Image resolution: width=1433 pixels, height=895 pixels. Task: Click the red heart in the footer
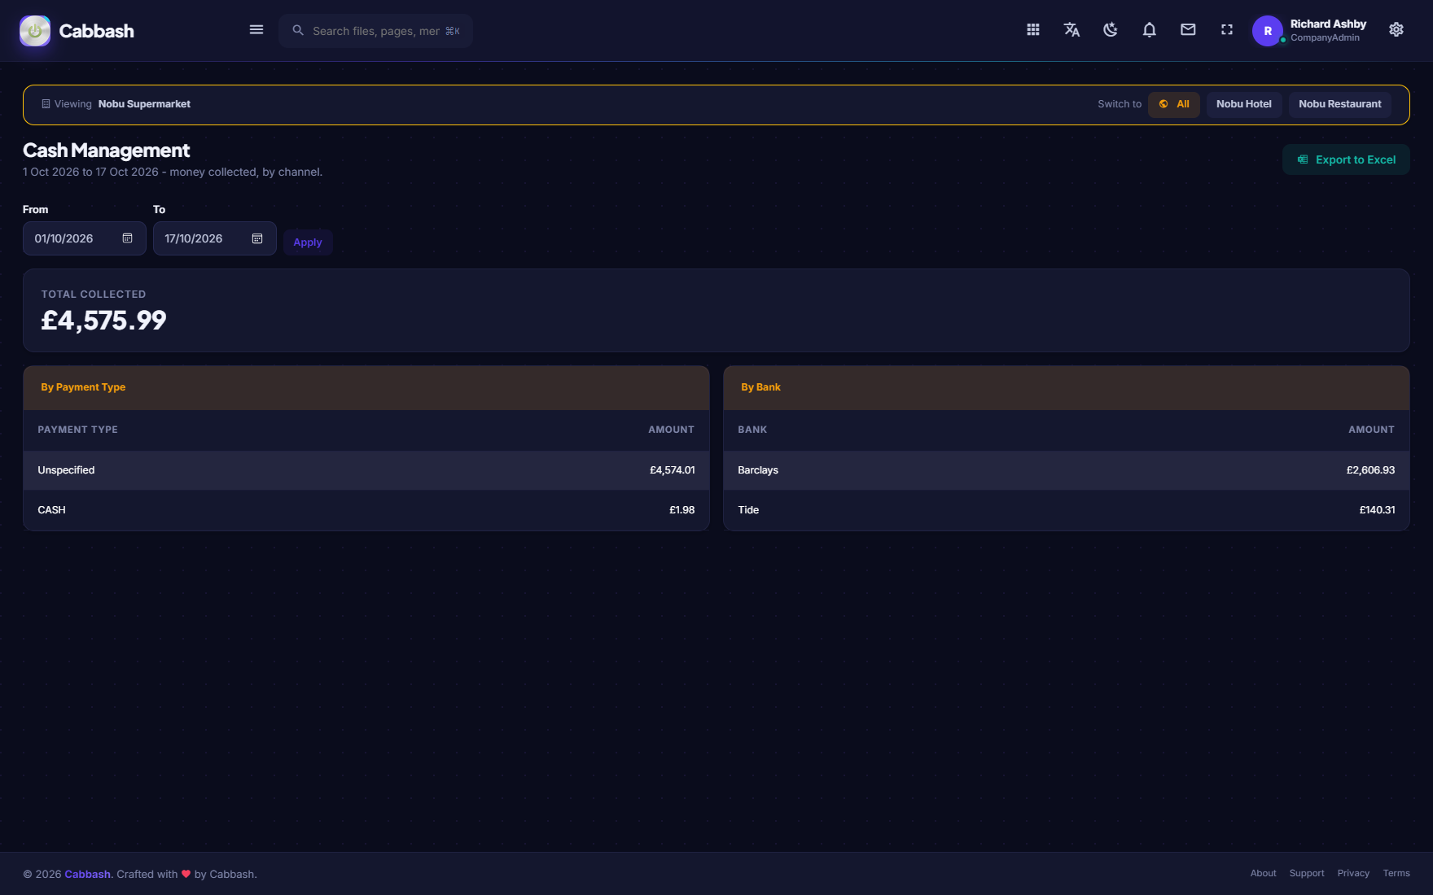tap(186, 874)
